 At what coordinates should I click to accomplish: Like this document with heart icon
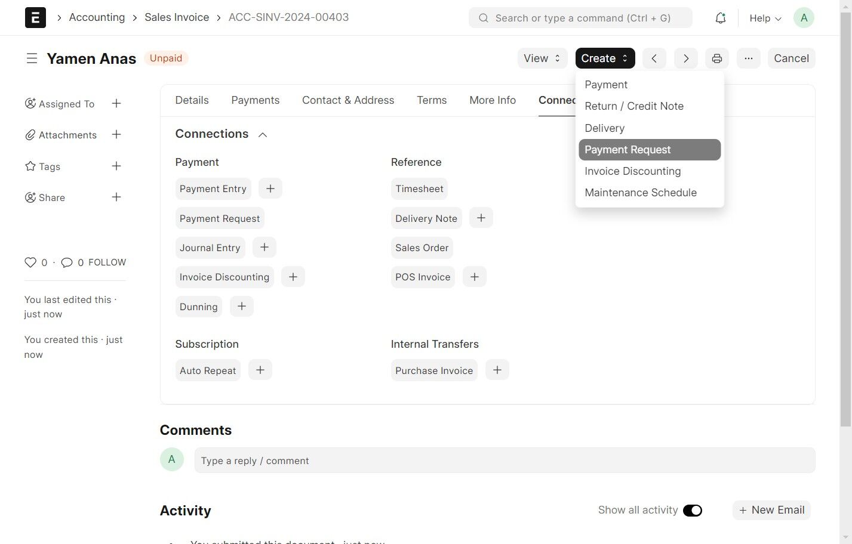30,262
